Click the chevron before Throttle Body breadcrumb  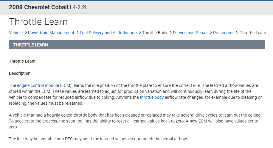pos(140,33)
